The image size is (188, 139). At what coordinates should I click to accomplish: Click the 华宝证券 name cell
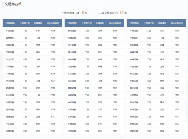(134, 67)
